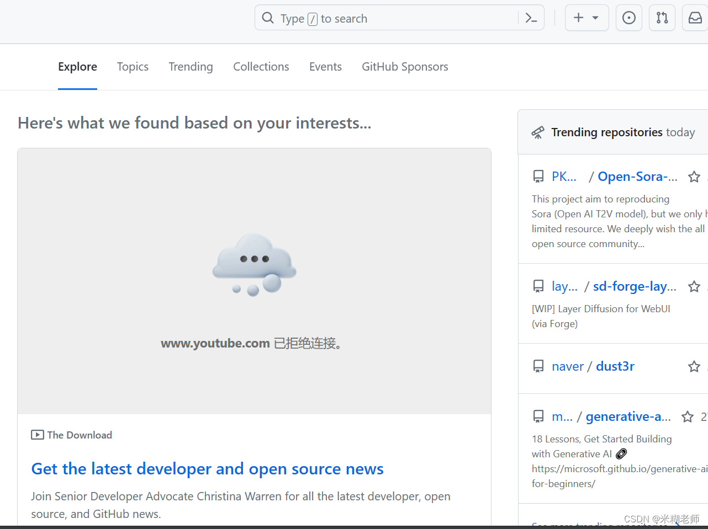
Task: Open the sd-forge-lay repository link
Action: (x=635, y=286)
